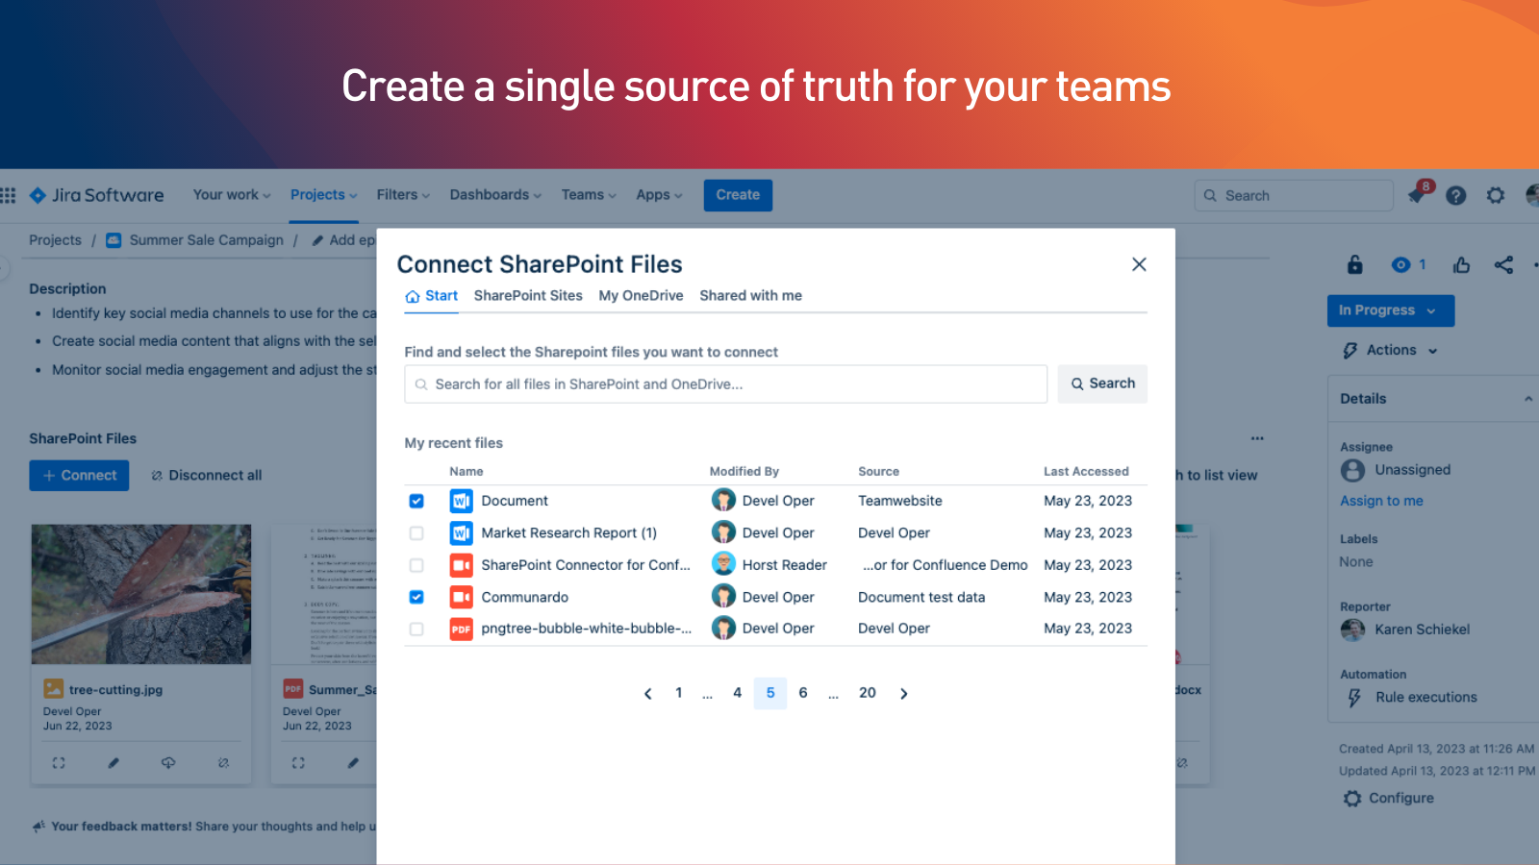The width and height of the screenshot is (1539, 865).
Task: Go to page 4
Action: 738,693
